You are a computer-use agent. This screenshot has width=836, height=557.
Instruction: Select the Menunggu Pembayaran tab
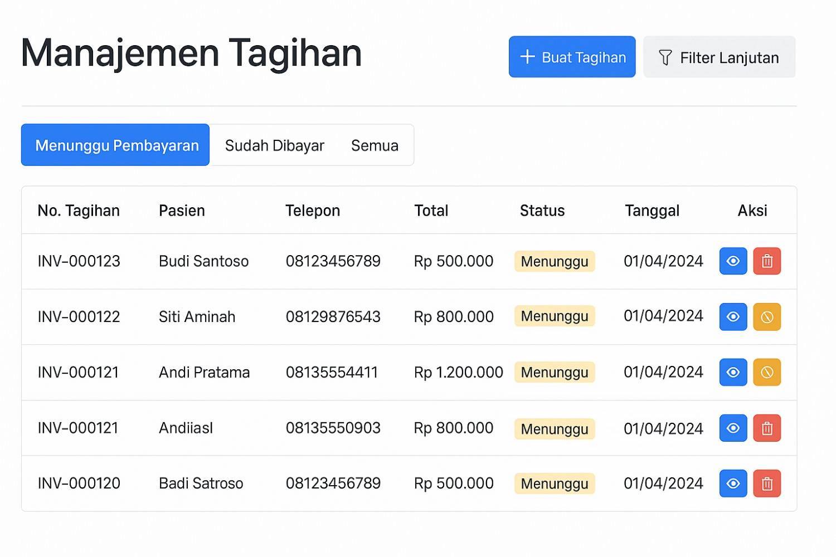pos(115,145)
